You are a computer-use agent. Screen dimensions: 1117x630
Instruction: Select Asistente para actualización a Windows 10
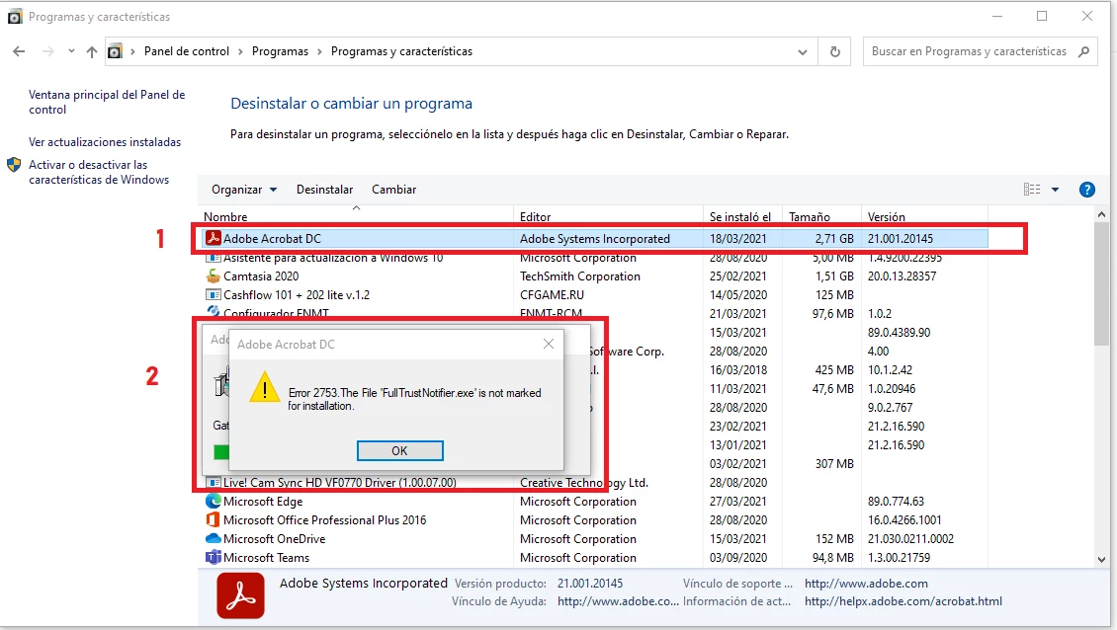[x=333, y=258]
